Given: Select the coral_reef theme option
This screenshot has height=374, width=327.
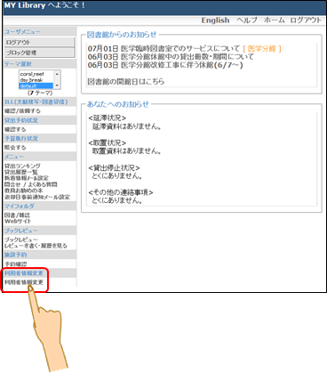Looking at the screenshot, I should click(36, 74).
